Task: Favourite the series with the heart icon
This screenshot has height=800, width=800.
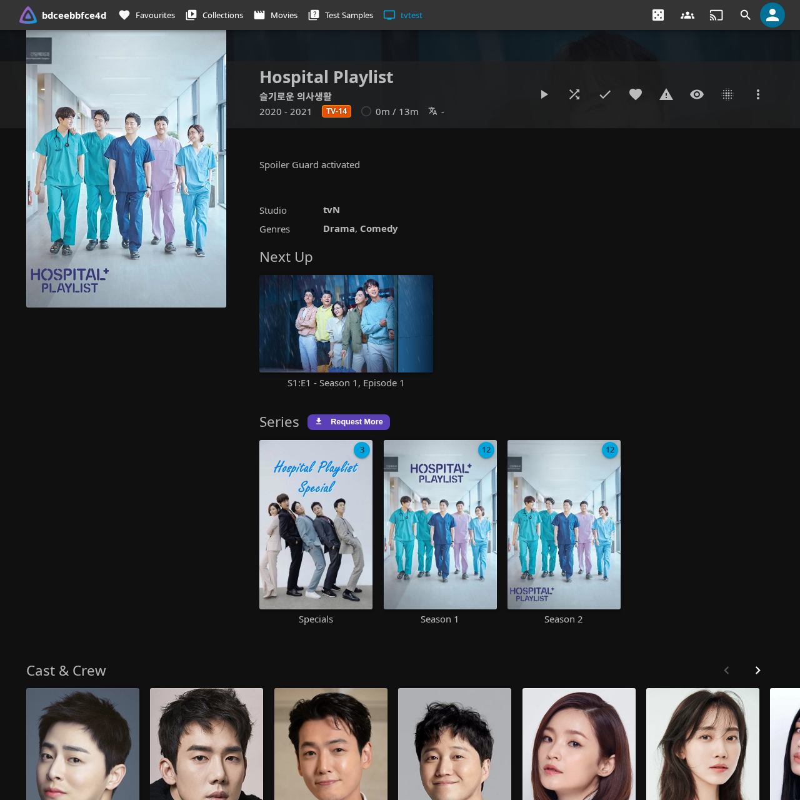Action: tap(636, 94)
